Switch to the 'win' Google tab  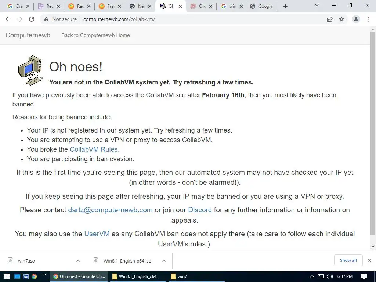(x=228, y=6)
